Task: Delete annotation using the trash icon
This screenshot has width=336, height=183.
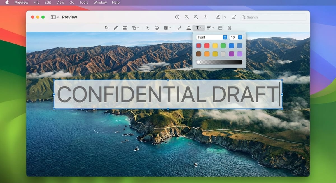Action: (x=229, y=28)
